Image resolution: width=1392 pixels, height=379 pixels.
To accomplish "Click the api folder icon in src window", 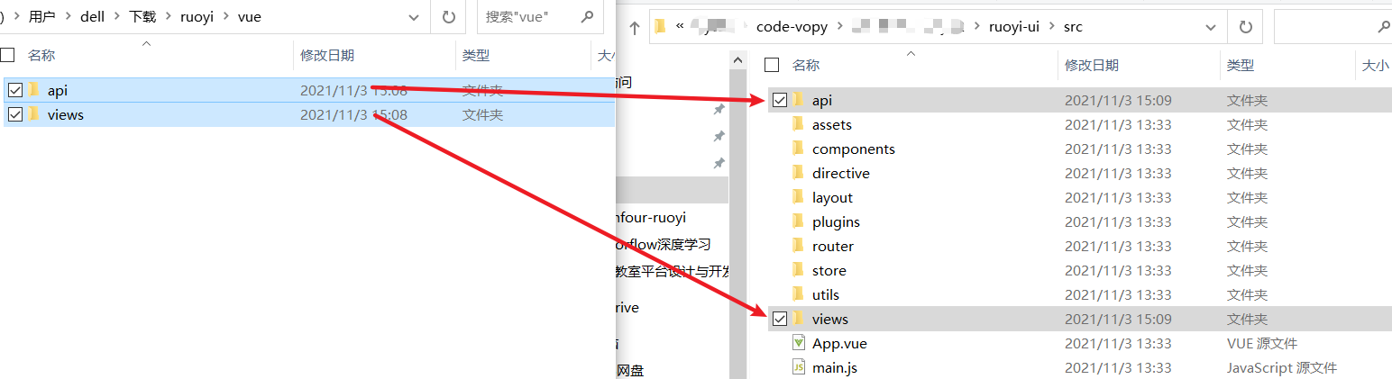I will coord(798,100).
